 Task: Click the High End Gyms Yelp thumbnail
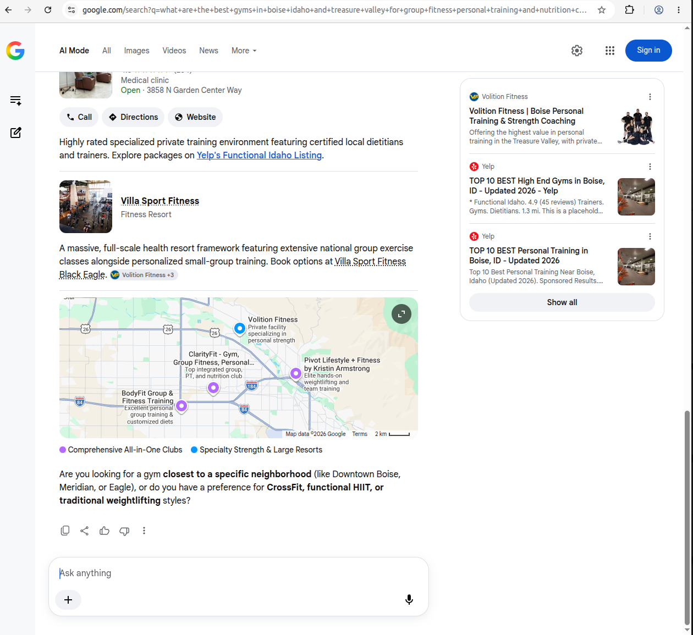point(636,197)
